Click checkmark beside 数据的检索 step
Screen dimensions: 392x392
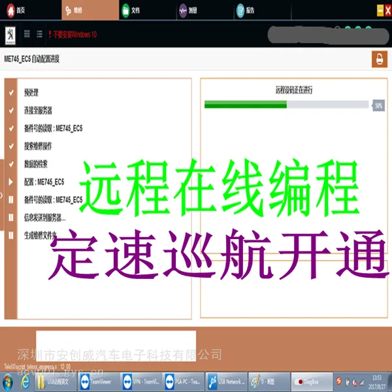(11, 164)
